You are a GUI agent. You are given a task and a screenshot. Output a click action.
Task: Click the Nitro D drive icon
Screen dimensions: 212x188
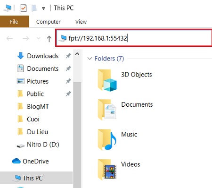(x=21, y=145)
